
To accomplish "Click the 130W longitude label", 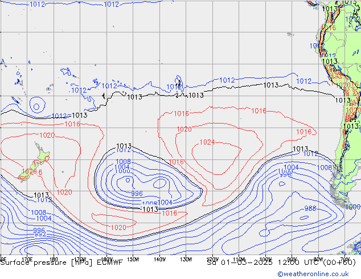I will [x=186, y=259].
